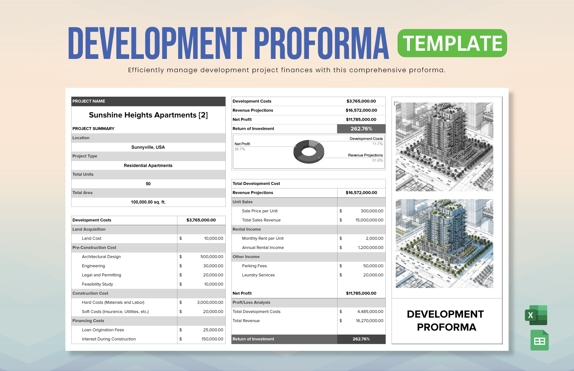
Task: Select the donut chart graphic
Action: click(x=308, y=151)
